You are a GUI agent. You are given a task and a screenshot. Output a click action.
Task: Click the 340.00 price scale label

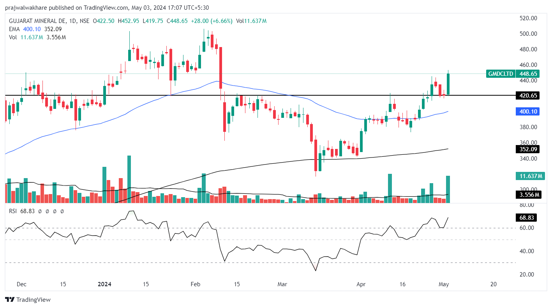tap(529, 158)
